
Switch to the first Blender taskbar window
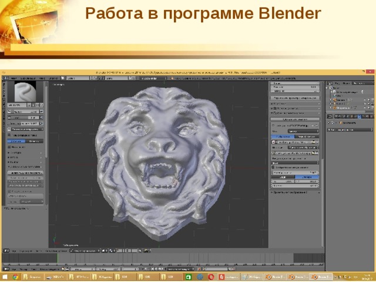tap(276, 277)
